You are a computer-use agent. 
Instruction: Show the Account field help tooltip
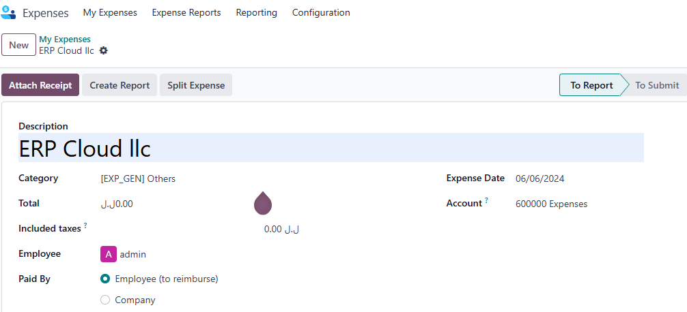click(486, 200)
